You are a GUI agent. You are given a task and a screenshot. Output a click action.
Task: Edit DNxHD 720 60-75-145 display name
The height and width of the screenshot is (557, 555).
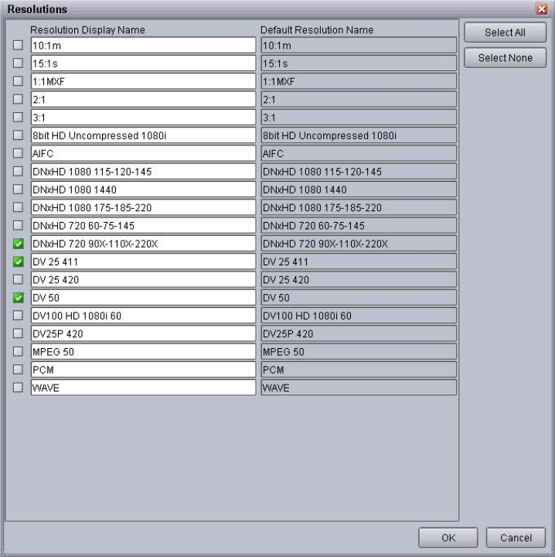[143, 225]
